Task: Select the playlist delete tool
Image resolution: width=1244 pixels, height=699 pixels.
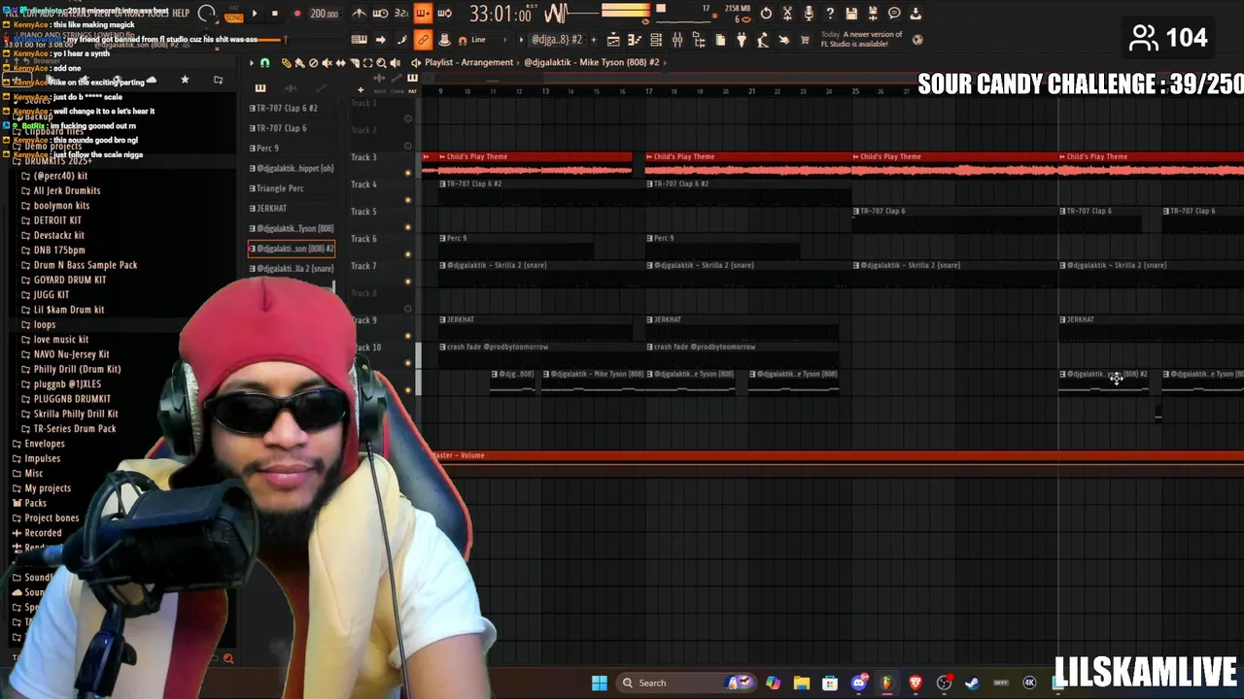Action: click(313, 63)
